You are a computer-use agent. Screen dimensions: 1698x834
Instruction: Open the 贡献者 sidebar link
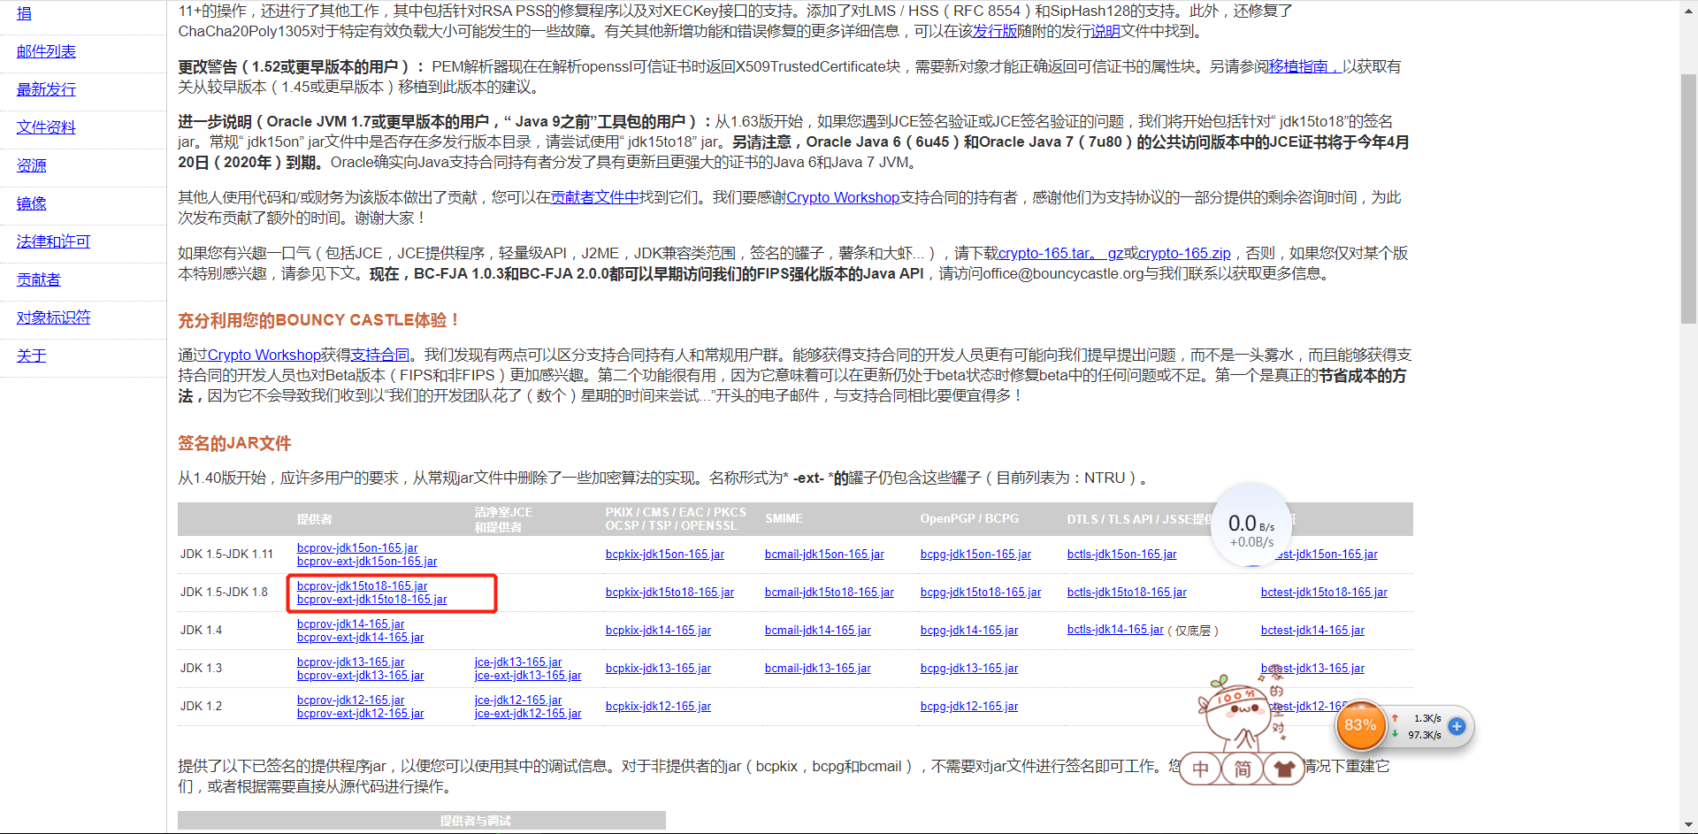[39, 279]
